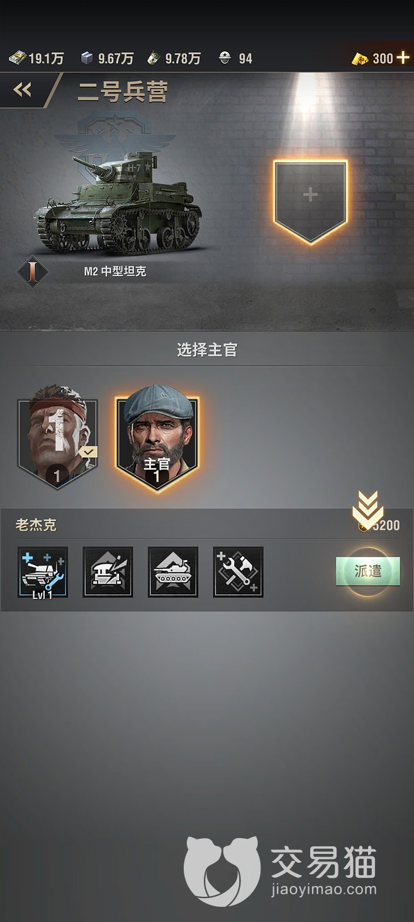This screenshot has width=414, height=922.
Task: Select the tank repair skill labeled Lvl 1
Action: [43, 572]
